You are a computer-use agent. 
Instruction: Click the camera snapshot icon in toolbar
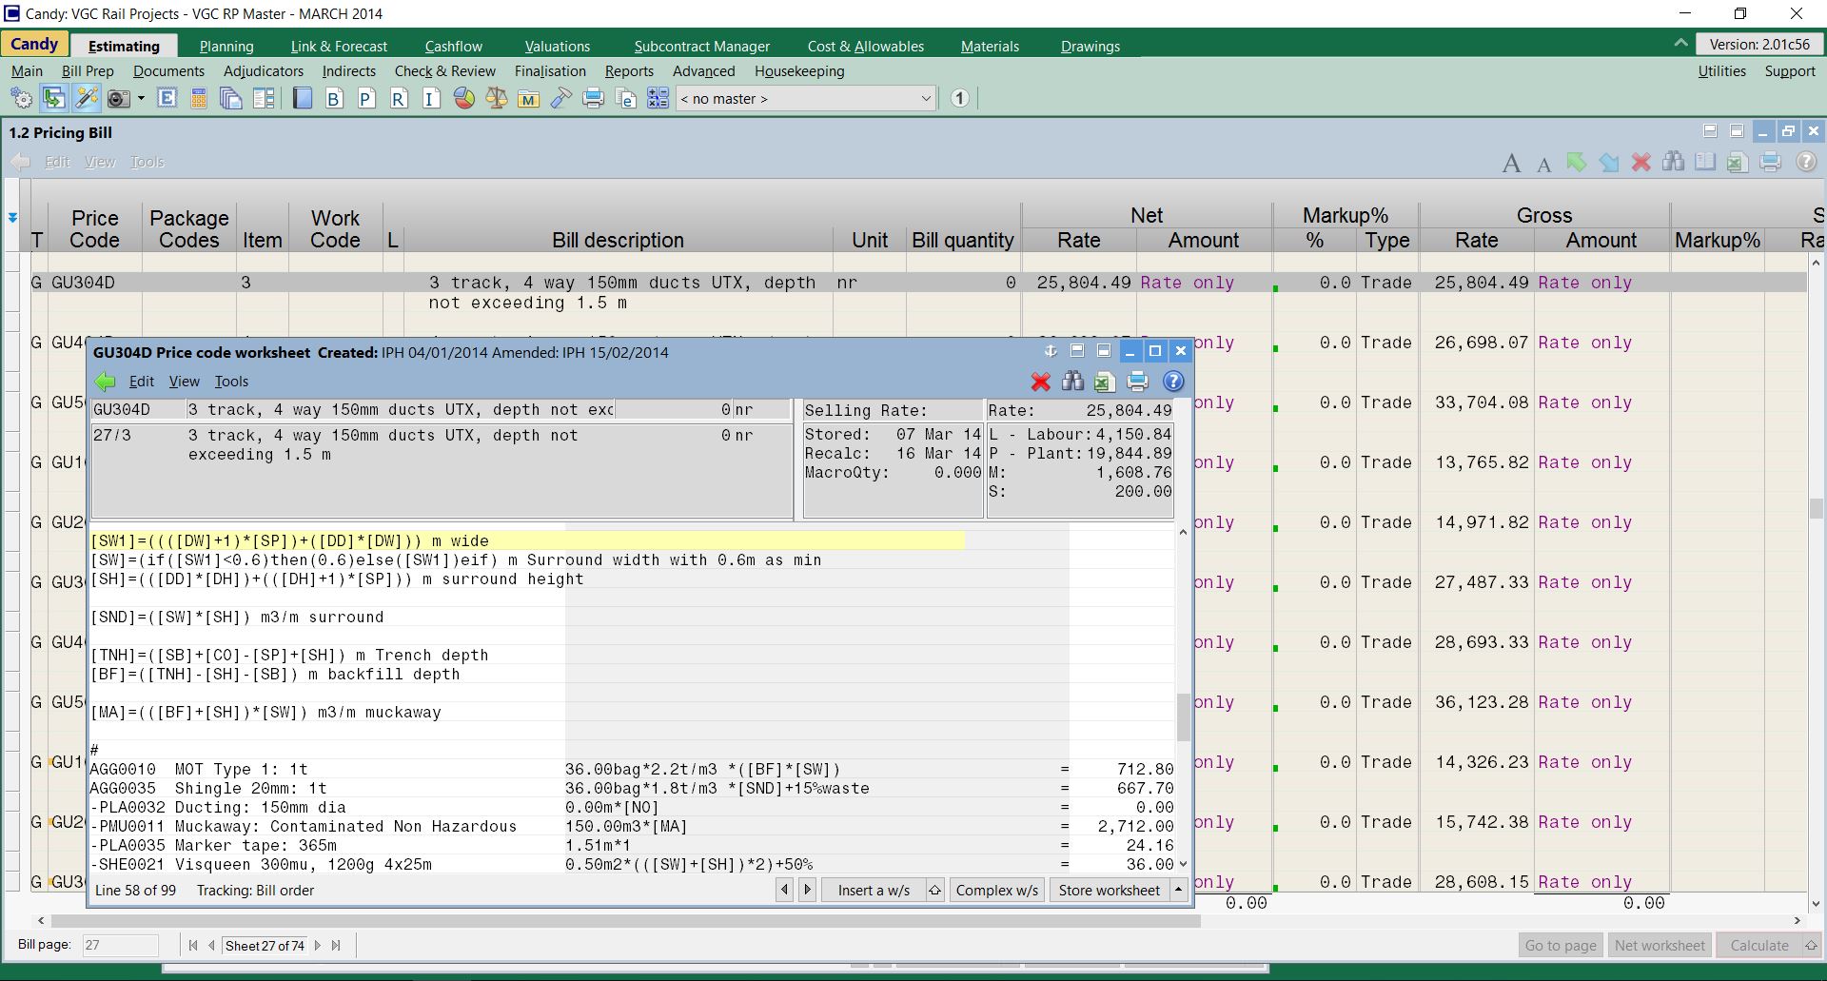pyautogui.click(x=118, y=99)
